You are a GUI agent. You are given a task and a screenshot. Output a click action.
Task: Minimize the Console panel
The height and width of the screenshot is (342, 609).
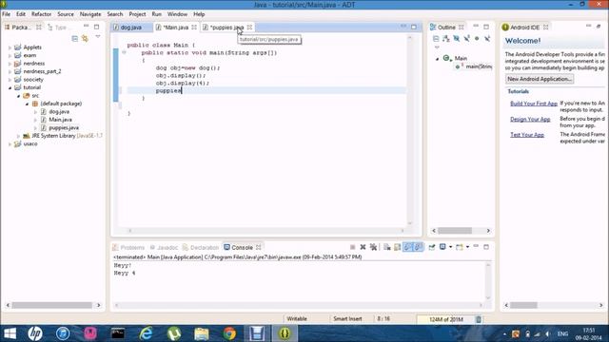tap(476, 247)
